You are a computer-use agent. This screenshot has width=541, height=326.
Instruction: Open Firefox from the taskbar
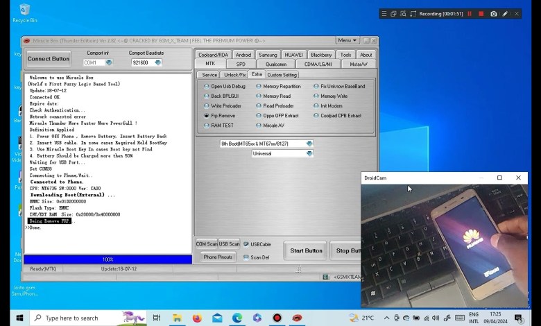click(197, 318)
